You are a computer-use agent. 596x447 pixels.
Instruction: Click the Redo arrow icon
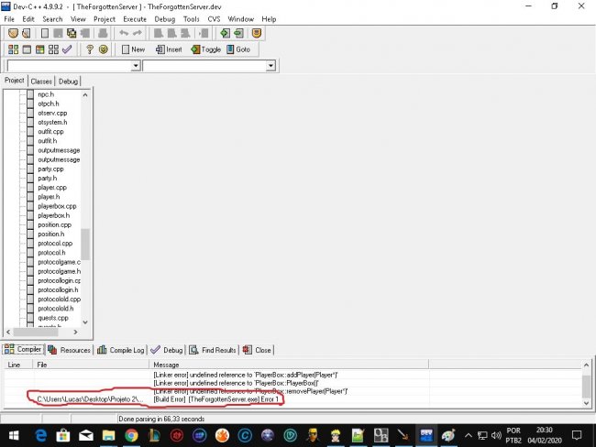click(x=138, y=33)
